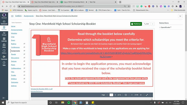Go to previous page in file preview
The width and height of the screenshot is (187, 105).
(x=107, y=95)
